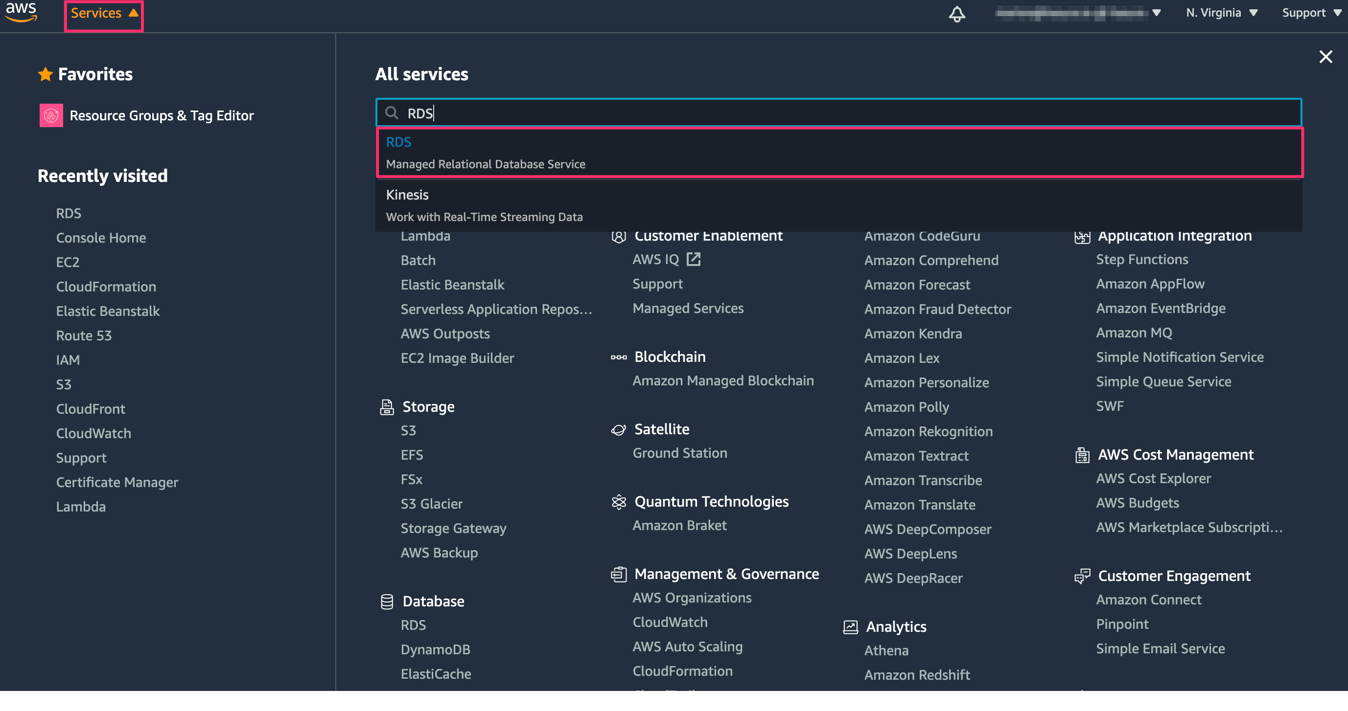This screenshot has width=1348, height=711.
Task: Click the magnifier icon in the search bar
Action: (392, 112)
